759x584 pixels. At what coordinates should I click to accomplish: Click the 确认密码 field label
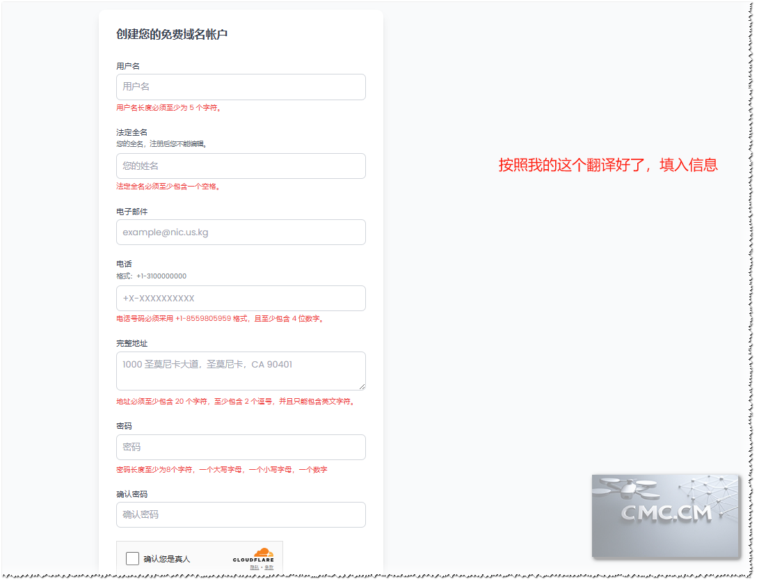[131, 494]
